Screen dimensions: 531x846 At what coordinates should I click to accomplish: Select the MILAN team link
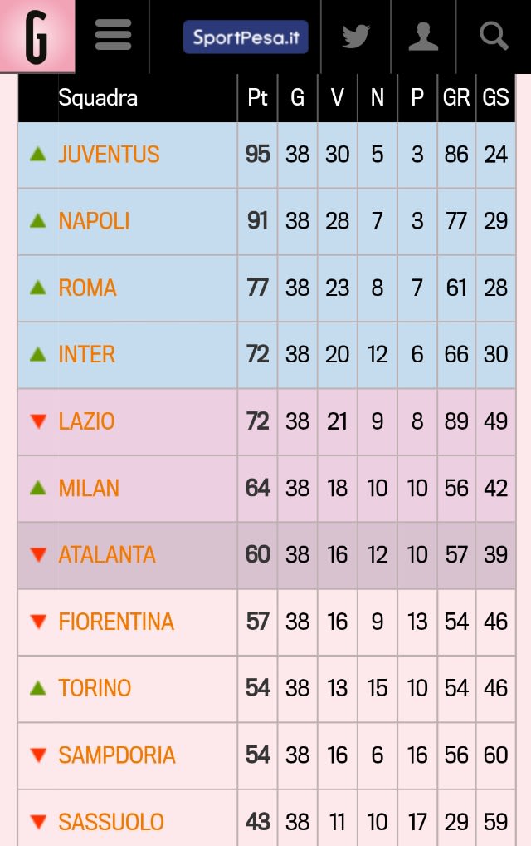click(x=89, y=488)
